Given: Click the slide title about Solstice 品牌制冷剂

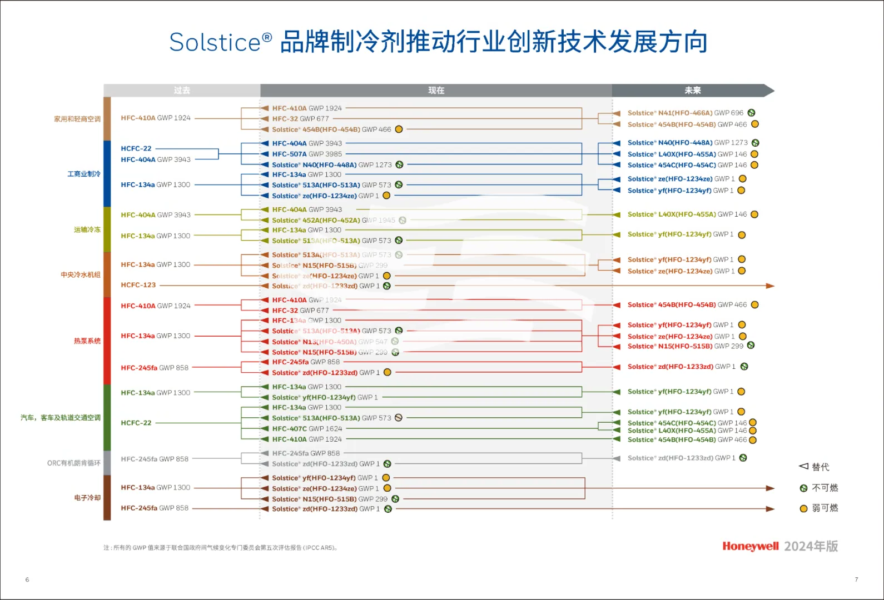Looking at the screenshot, I should [x=438, y=42].
